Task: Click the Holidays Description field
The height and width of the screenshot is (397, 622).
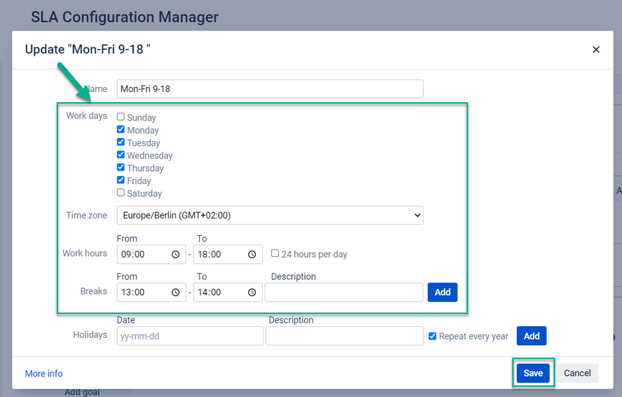Action: (x=344, y=336)
